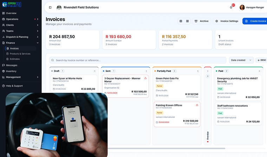The height and width of the screenshot is (157, 267).
Task: Click the Teams sidebar icon
Action: (3, 31)
